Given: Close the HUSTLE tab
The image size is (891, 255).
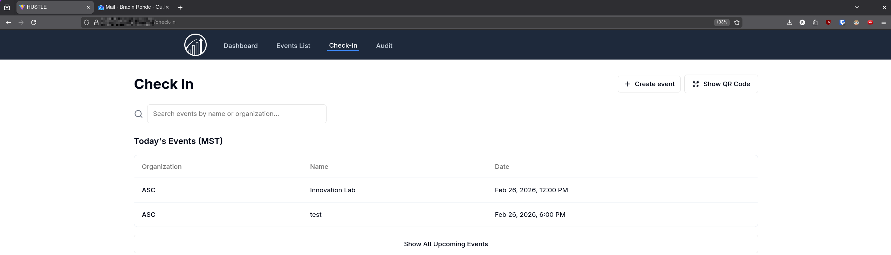Looking at the screenshot, I should [x=88, y=7].
